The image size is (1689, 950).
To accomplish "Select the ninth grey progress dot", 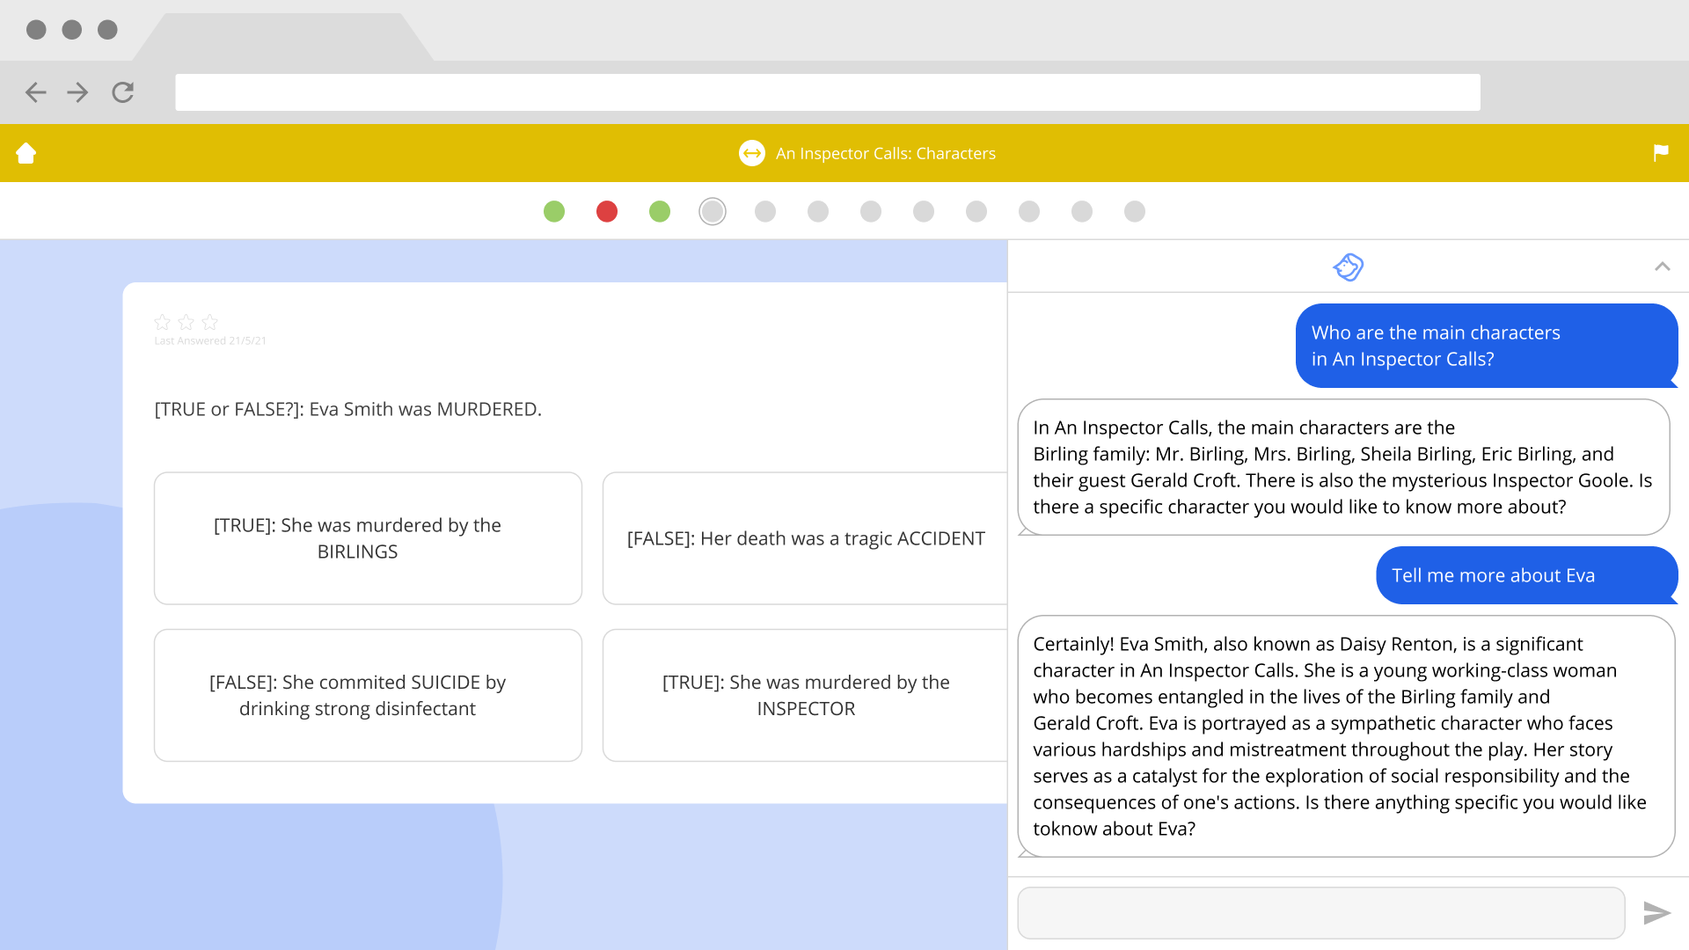I will click(976, 211).
